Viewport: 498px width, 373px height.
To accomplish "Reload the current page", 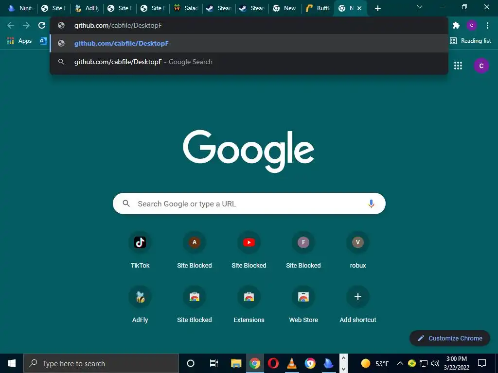I will point(42,25).
